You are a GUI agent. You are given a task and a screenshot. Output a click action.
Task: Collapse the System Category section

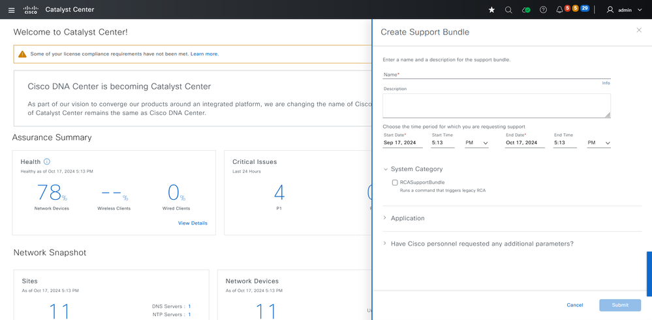[385, 169]
